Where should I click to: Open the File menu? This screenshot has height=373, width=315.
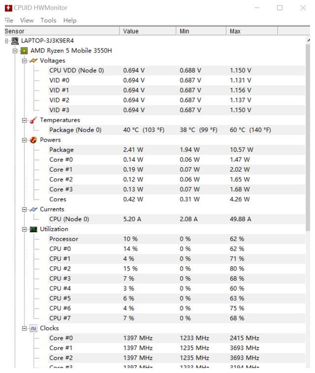(9, 21)
